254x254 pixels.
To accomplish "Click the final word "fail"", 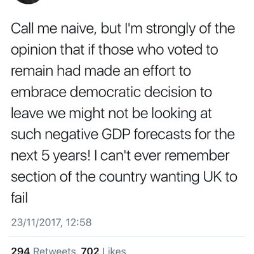I will (x=19, y=198).
